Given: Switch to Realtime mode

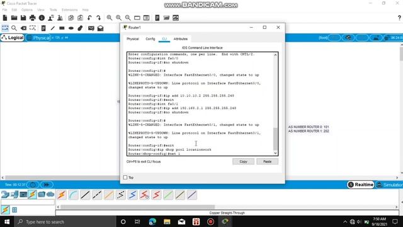Looking at the screenshot, I should coord(360,185).
